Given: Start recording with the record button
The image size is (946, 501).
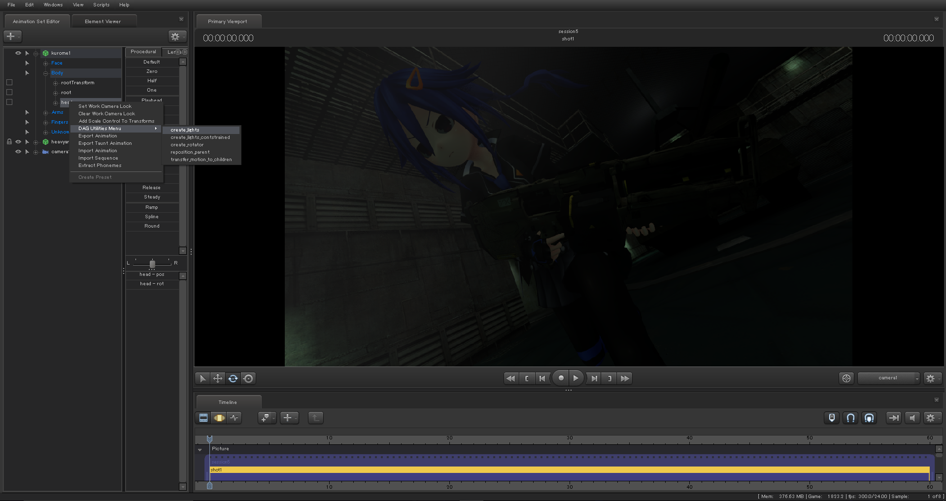Looking at the screenshot, I should click(561, 378).
